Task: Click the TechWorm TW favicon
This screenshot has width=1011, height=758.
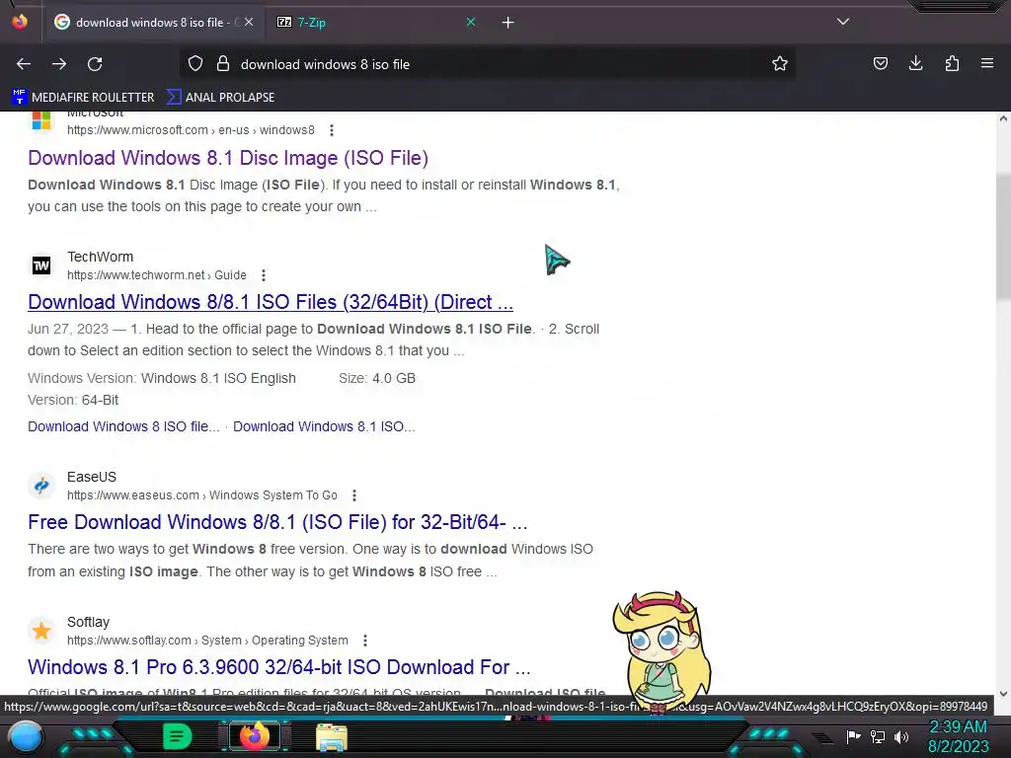Action: click(x=41, y=265)
